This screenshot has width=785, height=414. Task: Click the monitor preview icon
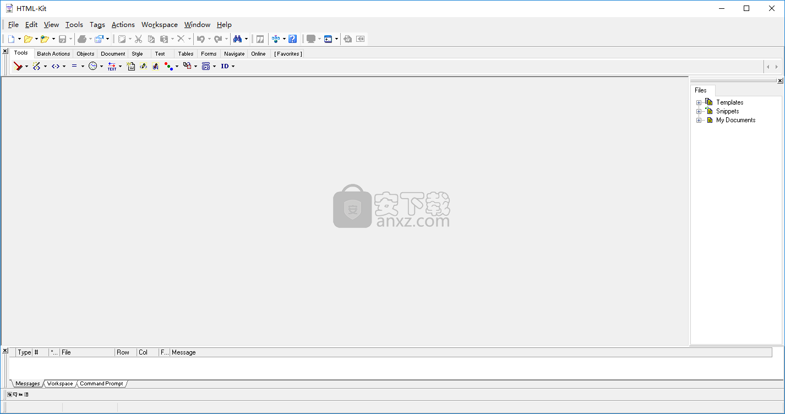(311, 39)
